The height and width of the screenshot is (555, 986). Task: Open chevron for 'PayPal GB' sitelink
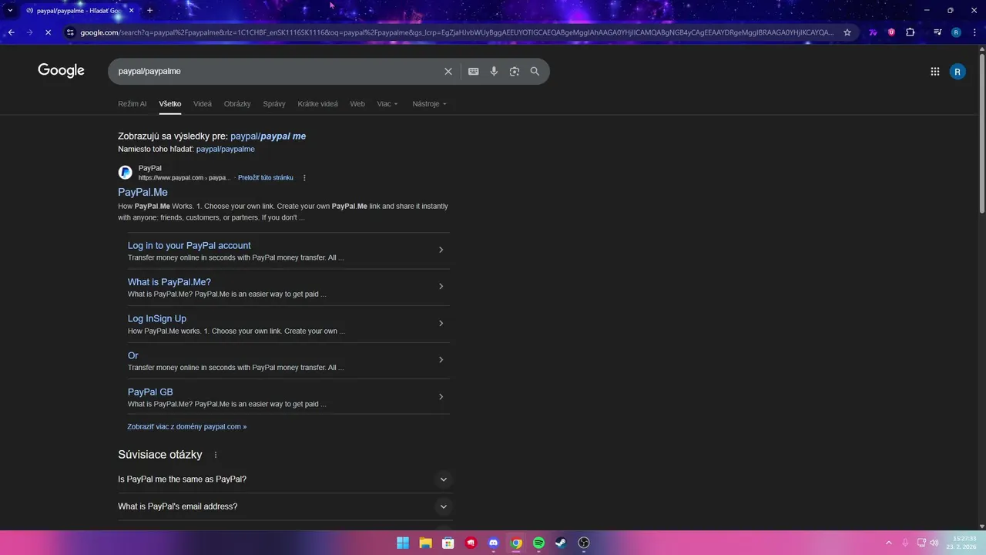(x=441, y=397)
